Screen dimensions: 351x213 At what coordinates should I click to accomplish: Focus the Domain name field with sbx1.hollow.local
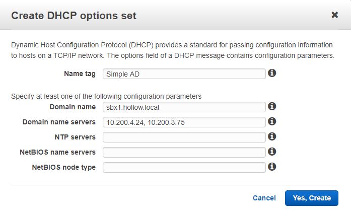point(184,107)
